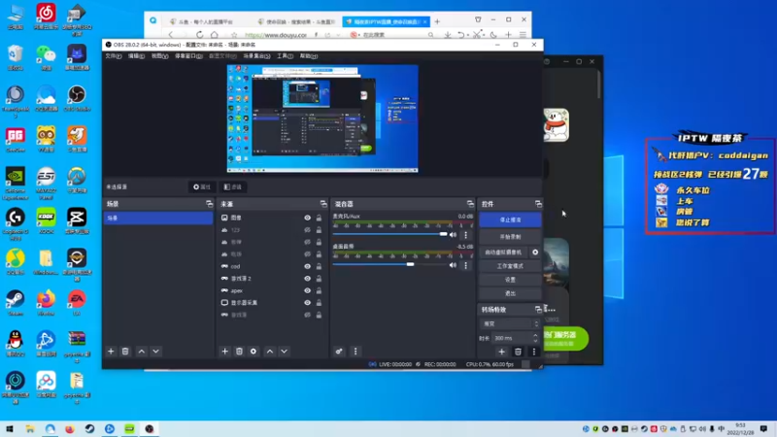Open the 场景集合 menu in OBS
This screenshot has width=777, height=437.
(x=256, y=56)
